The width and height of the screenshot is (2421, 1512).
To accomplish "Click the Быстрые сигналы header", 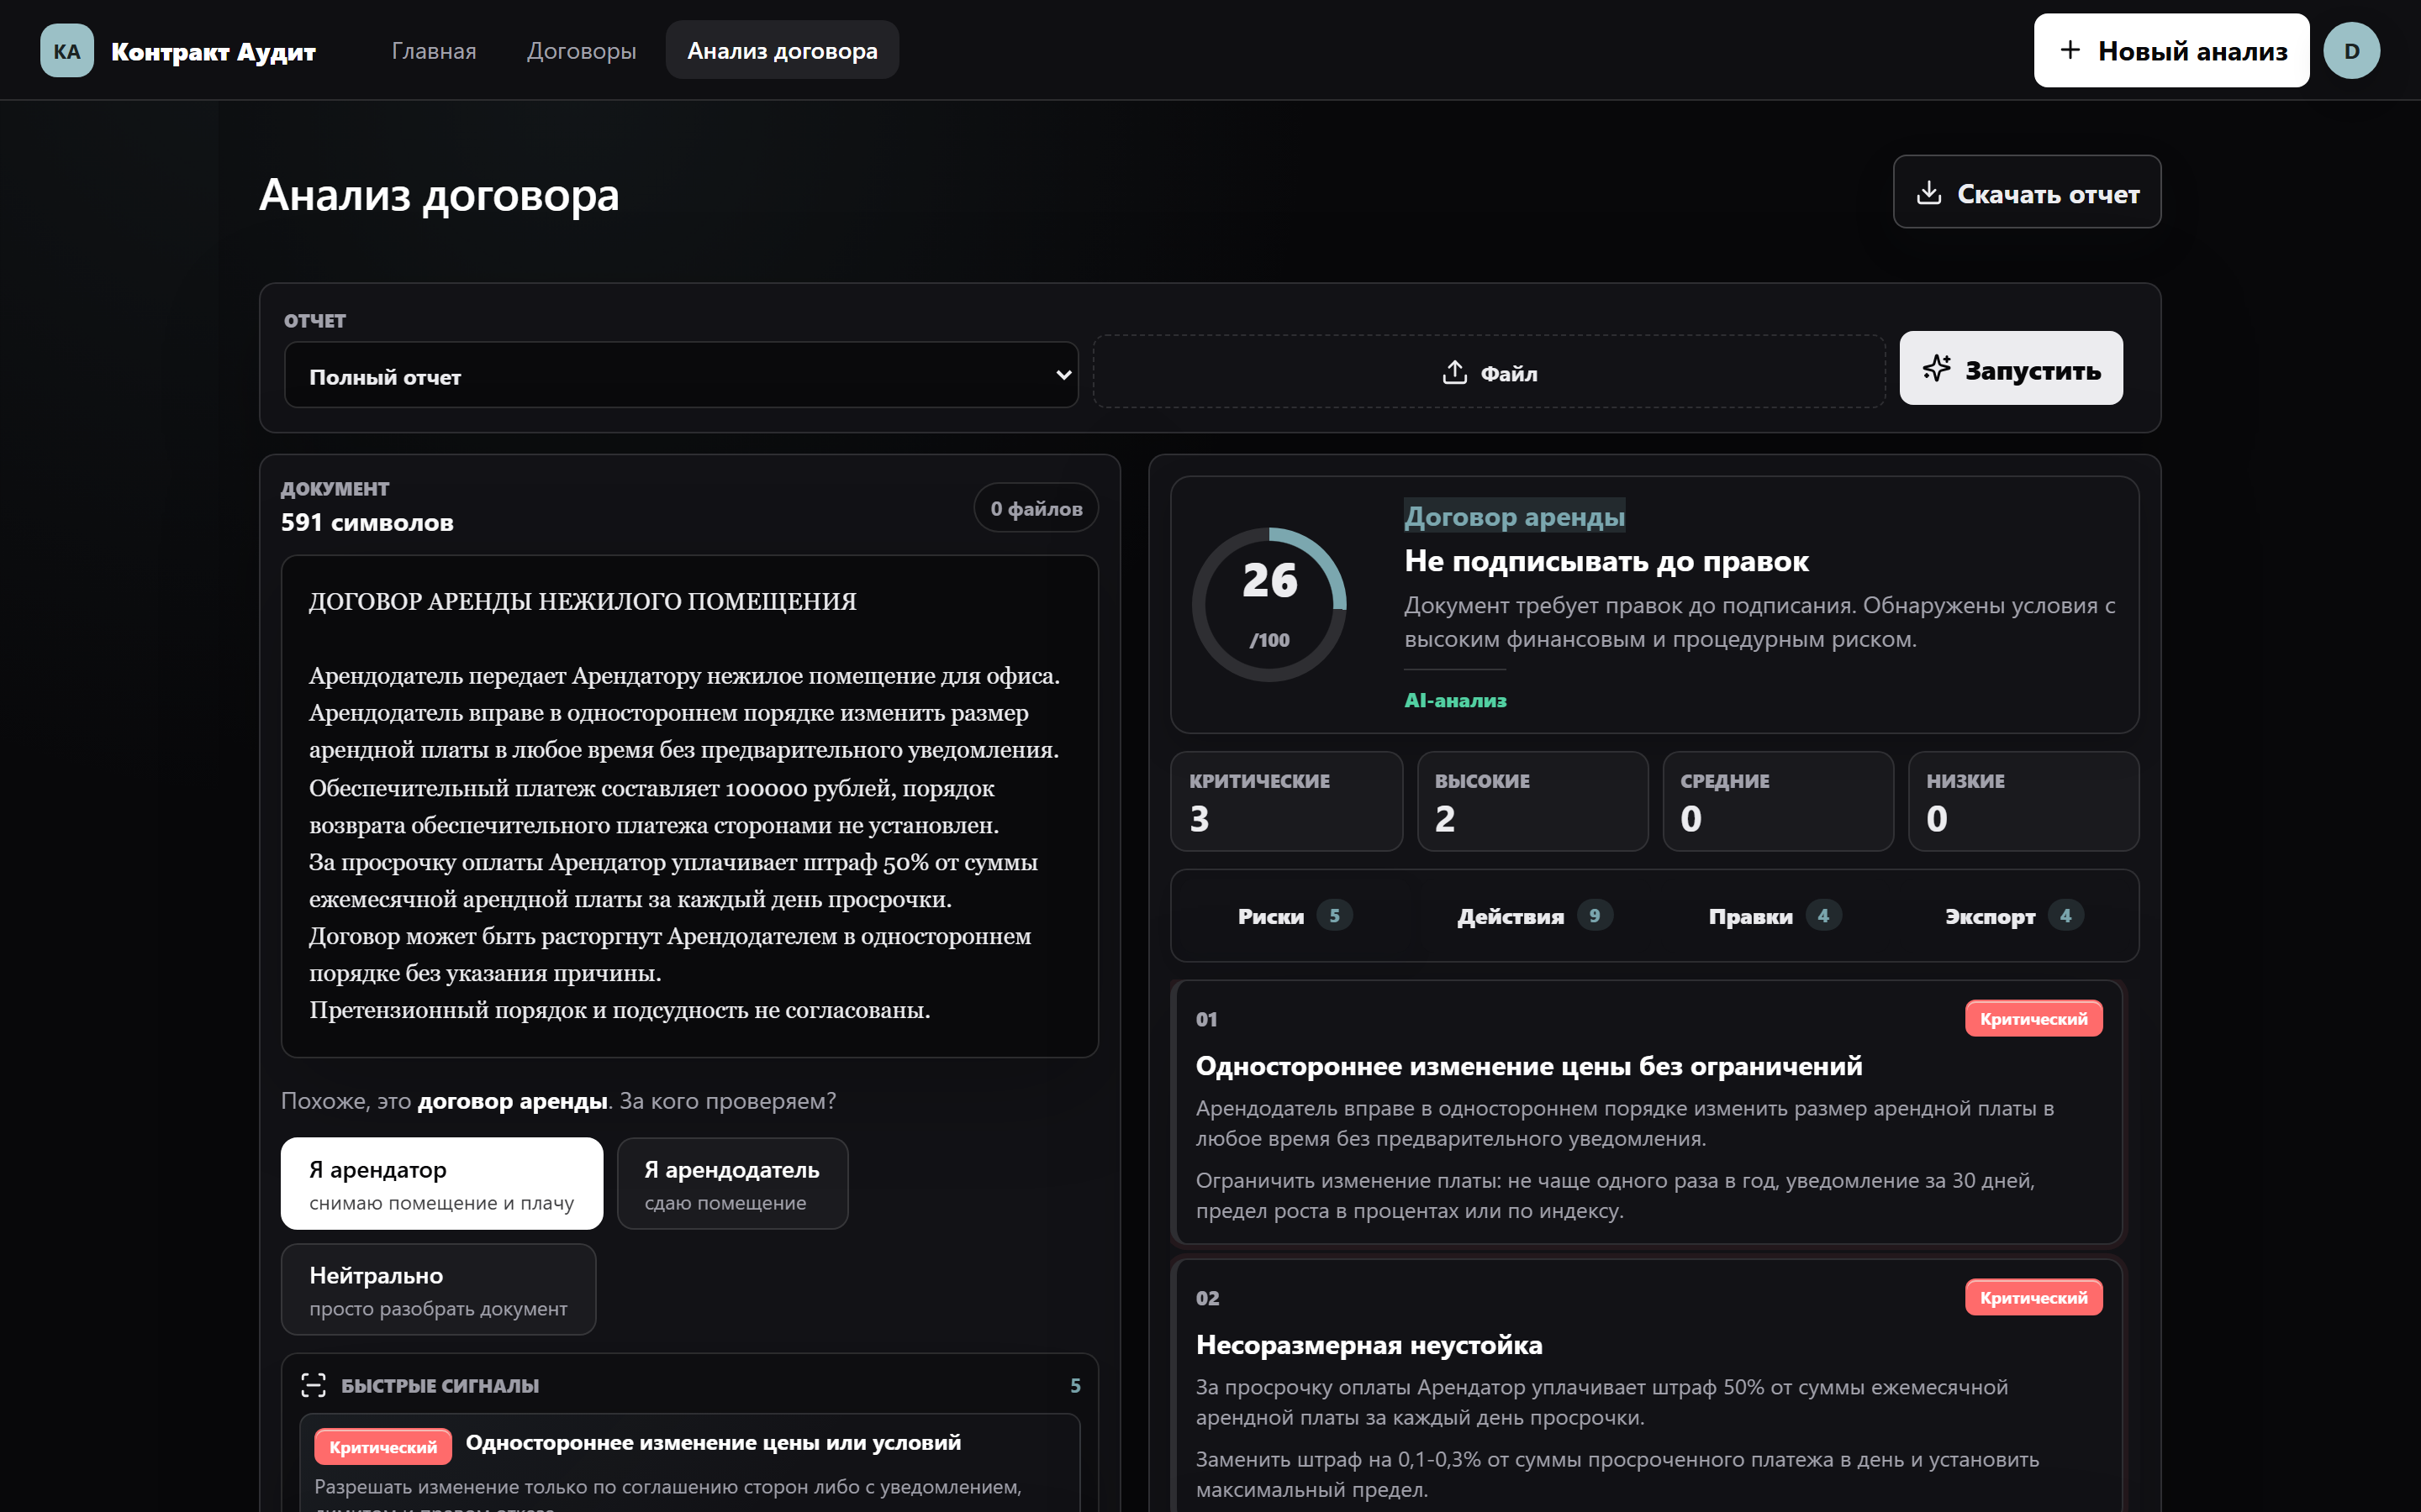I will (x=439, y=1385).
